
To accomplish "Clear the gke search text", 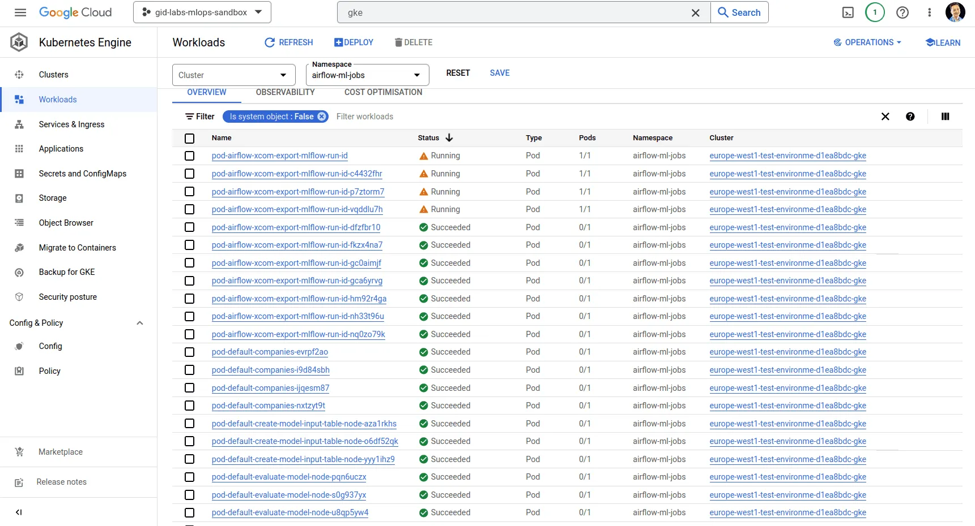I will pyautogui.click(x=696, y=12).
